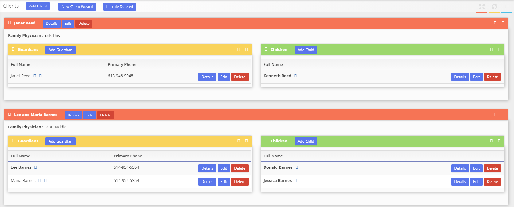Click the icon next to Donald Barnes
The height and width of the screenshot is (207, 514).
(297, 167)
